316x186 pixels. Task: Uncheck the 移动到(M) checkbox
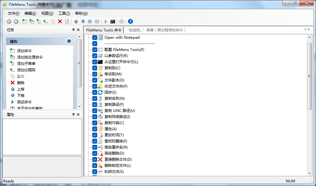95,74
